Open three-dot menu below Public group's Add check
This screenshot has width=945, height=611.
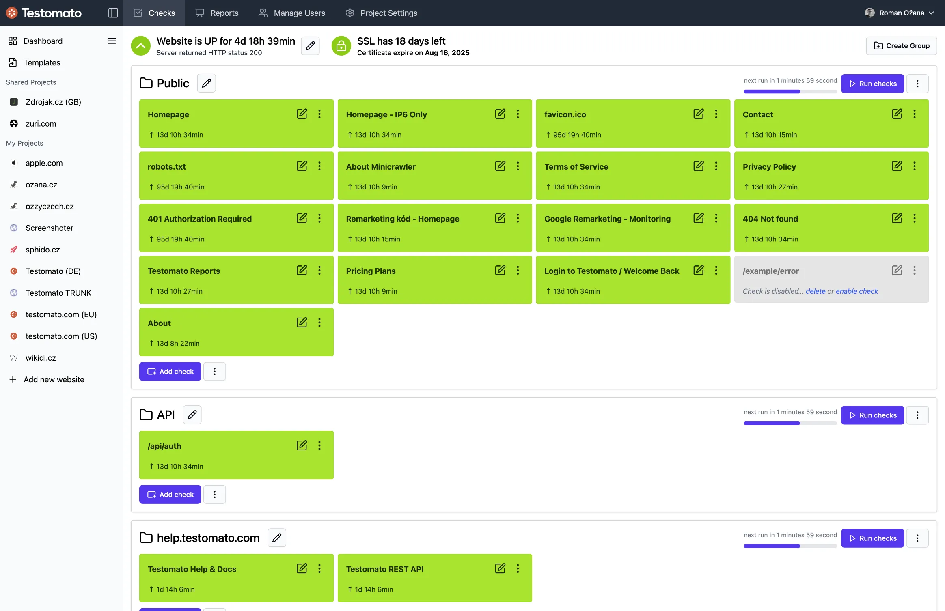point(214,371)
